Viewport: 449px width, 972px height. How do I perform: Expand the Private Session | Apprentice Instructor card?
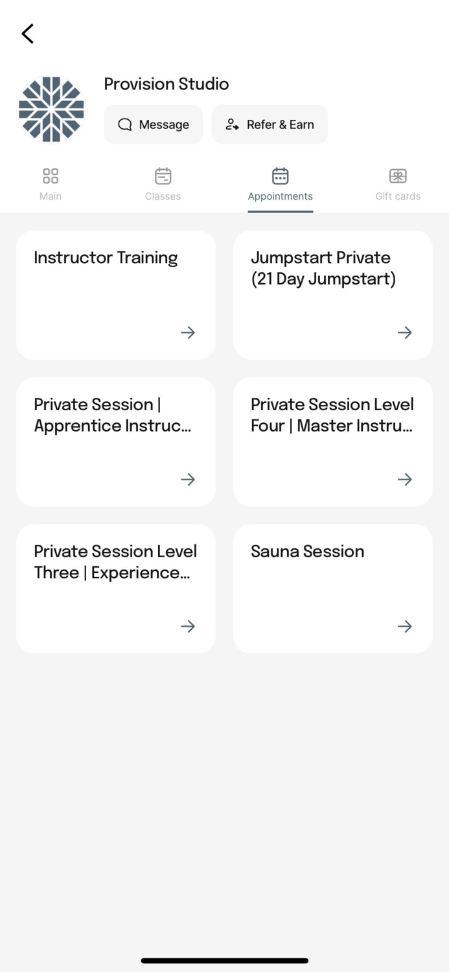tap(187, 480)
